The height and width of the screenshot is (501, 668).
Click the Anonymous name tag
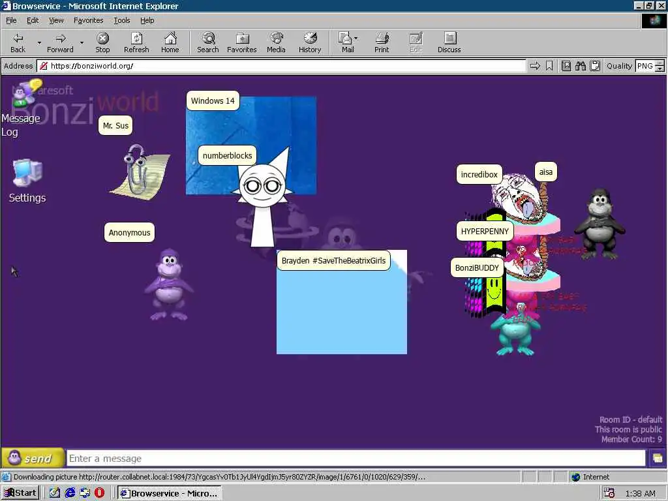(x=130, y=233)
